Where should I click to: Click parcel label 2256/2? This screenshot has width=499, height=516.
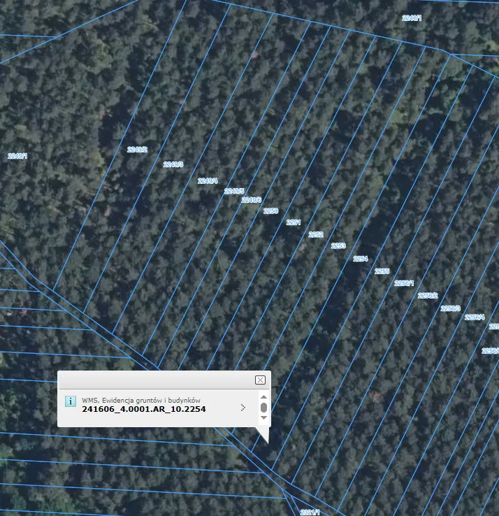pos(428,296)
